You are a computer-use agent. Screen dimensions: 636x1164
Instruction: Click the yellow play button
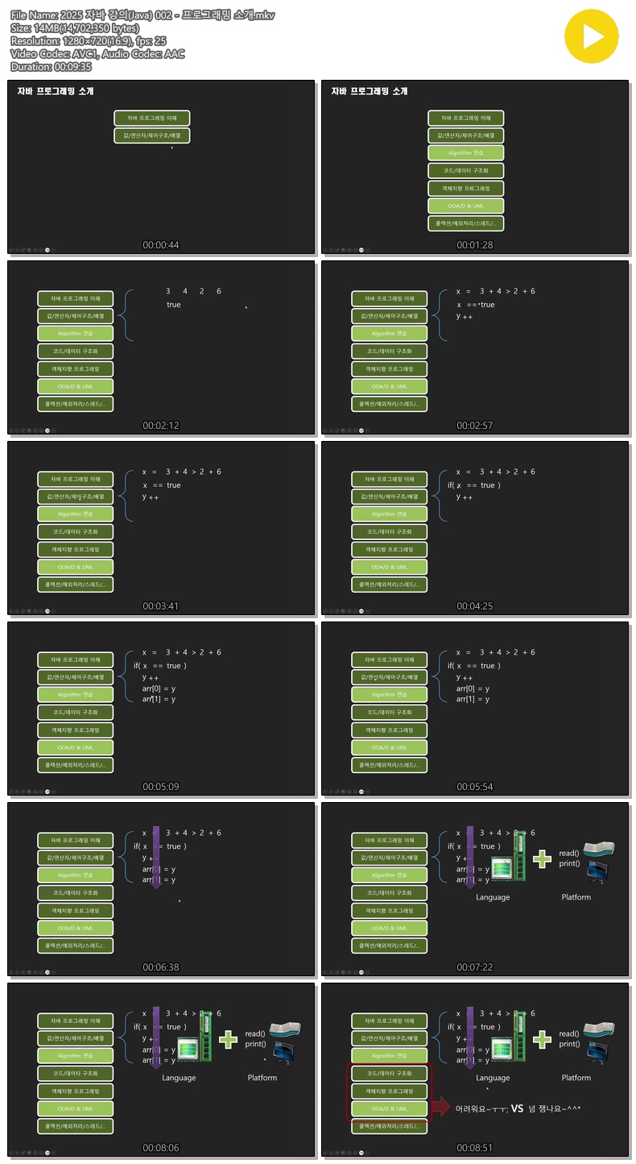click(592, 36)
